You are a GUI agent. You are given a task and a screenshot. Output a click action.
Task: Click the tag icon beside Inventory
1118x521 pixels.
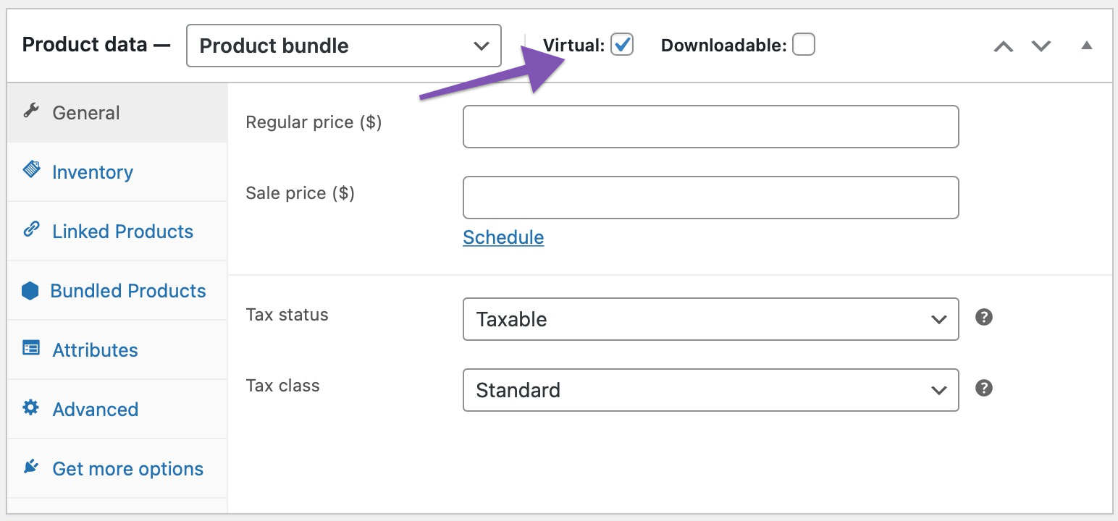click(30, 171)
